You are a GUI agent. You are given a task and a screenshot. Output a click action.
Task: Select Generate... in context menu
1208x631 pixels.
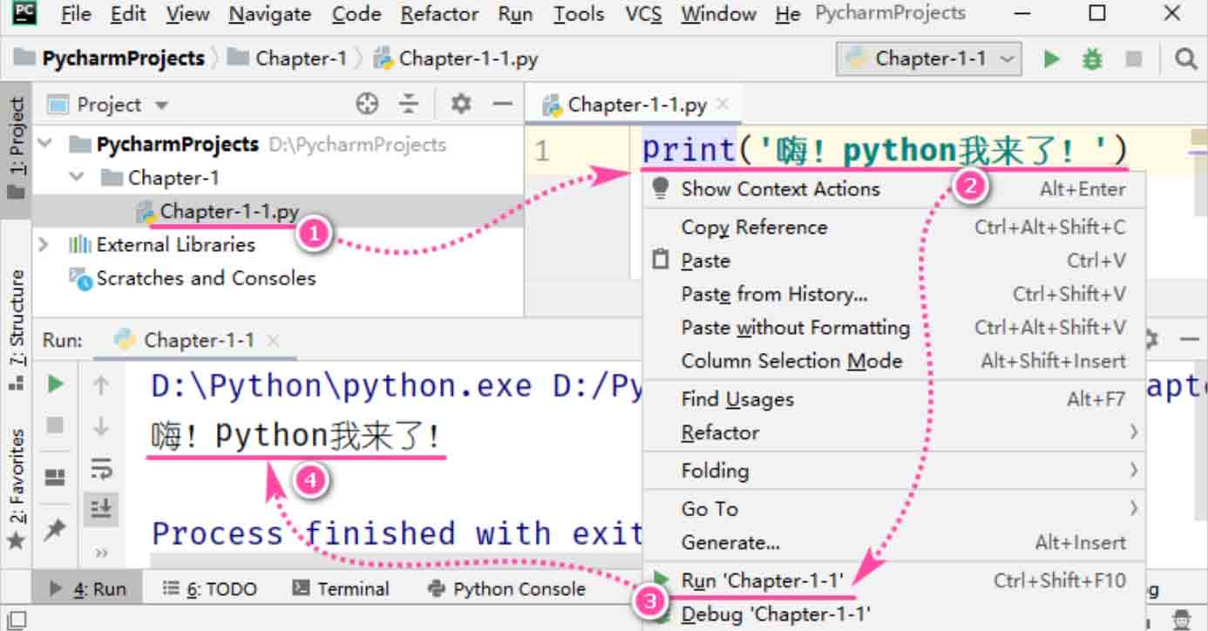(893, 542)
